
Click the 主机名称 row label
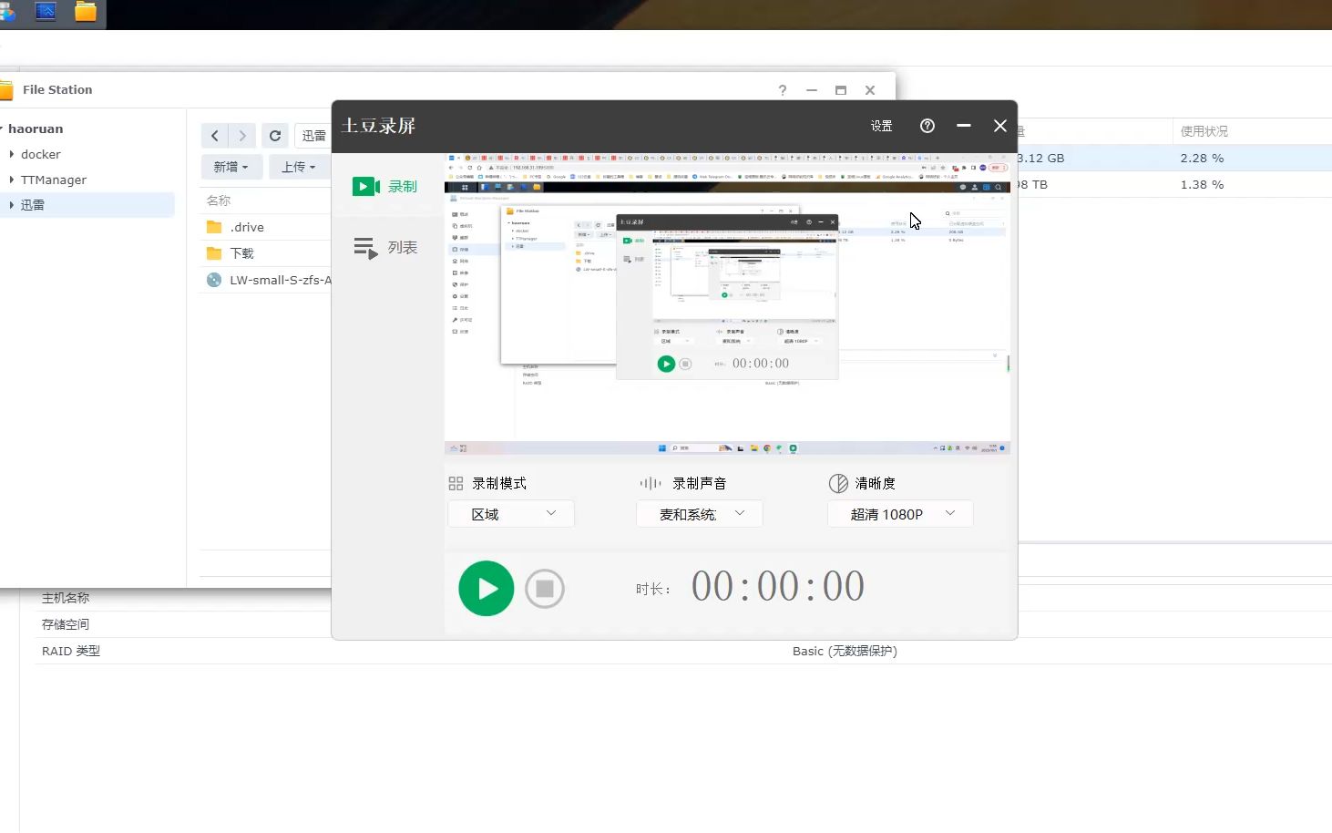click(x=66, y=598)
